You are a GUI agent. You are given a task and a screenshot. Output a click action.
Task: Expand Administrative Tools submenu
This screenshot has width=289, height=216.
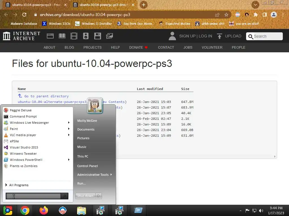click(x=111, y=174)
